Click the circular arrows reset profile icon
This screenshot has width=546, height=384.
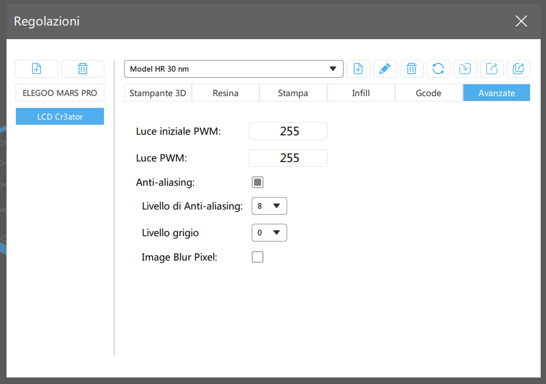point(438,69)
